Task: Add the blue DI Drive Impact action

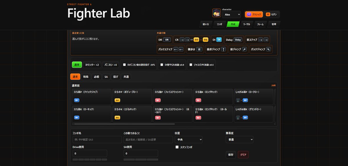Action: pyautogui.click(x=217, y=40)
